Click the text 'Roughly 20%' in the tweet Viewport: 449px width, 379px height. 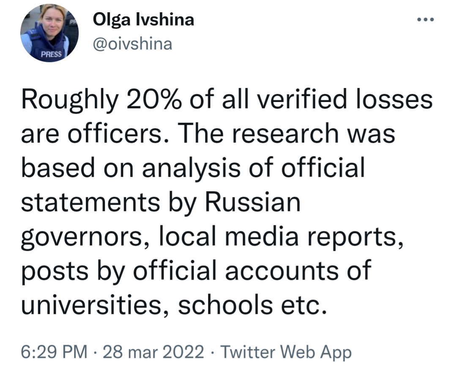click(101, 100)
